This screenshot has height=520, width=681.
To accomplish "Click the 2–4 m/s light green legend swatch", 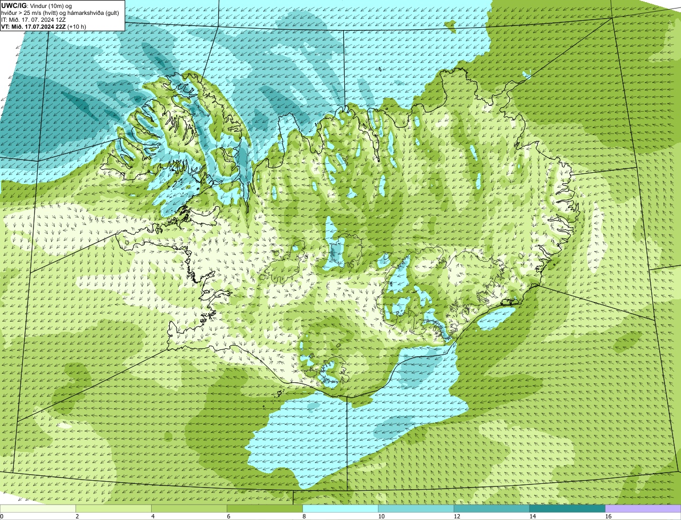I will 114,509.
